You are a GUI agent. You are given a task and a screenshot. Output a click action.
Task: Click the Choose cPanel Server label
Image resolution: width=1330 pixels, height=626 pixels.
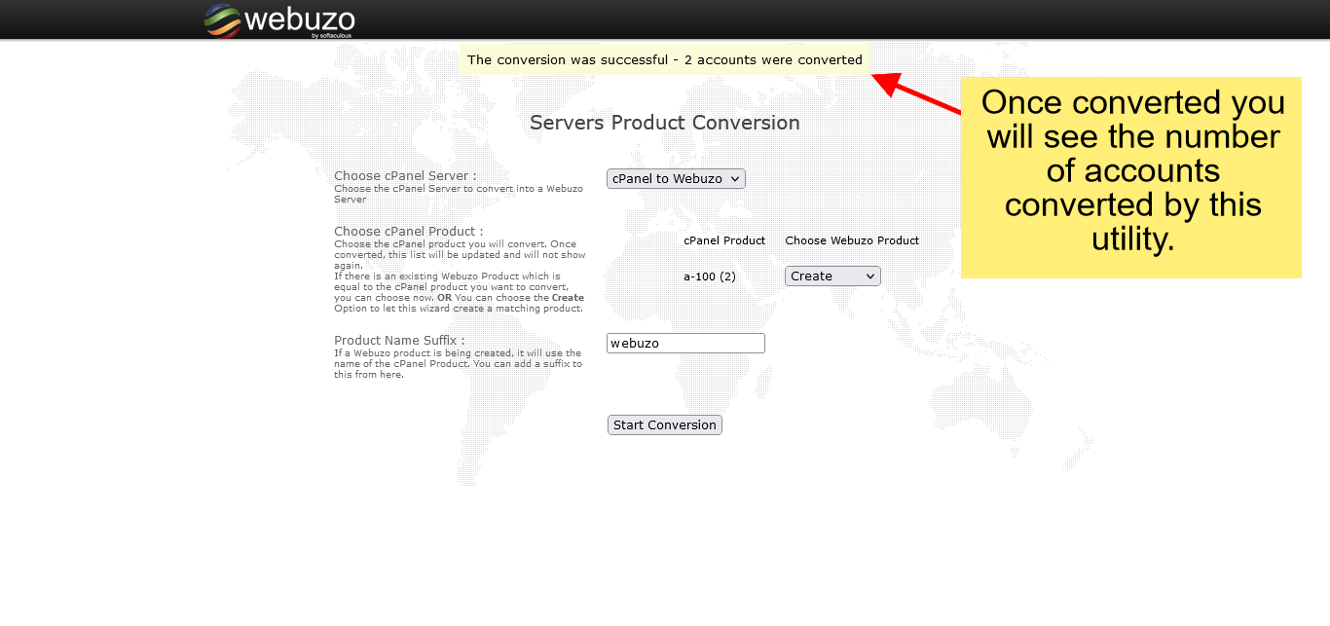click(x=405, y=176)
